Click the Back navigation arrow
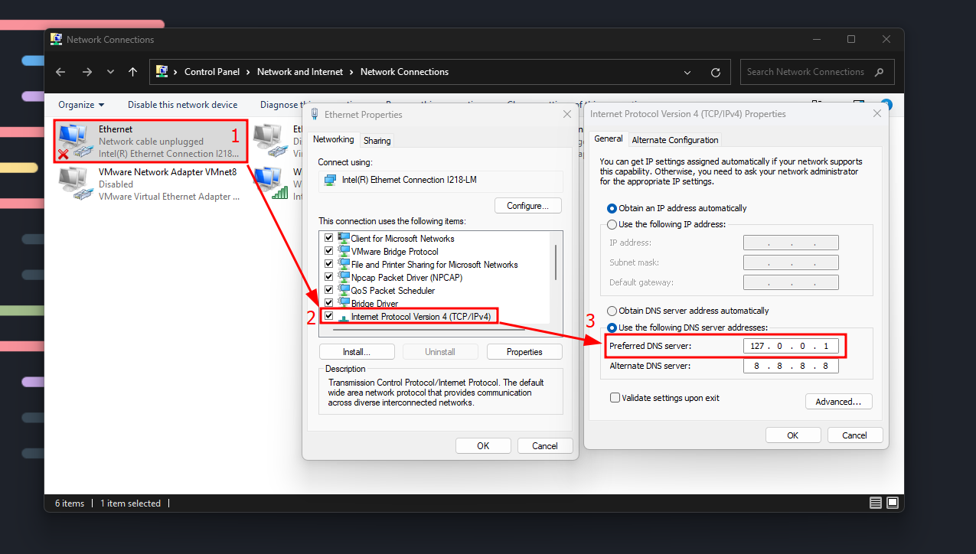This screenshot has width=976, height=554. 61,72
